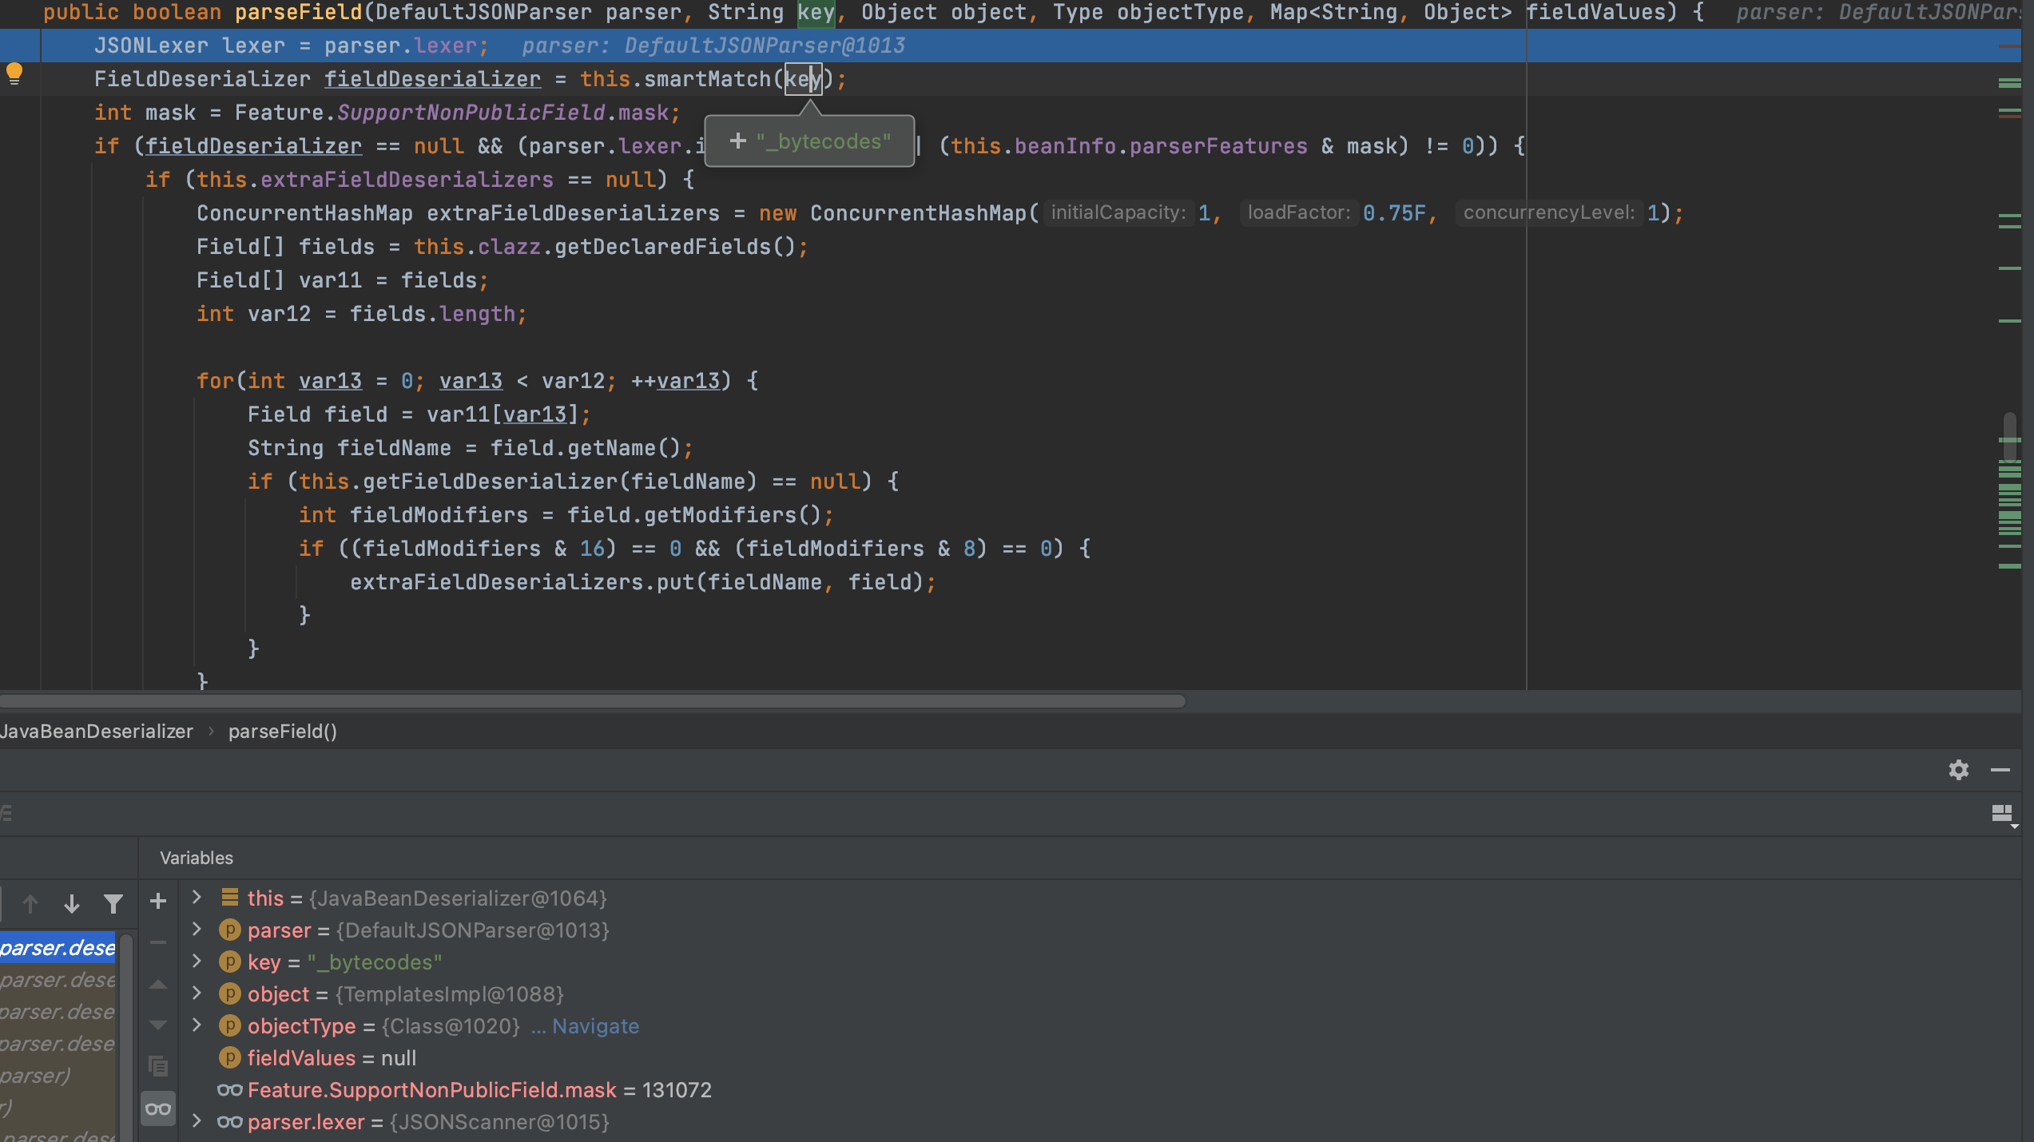
Task: Click the duplicate watch copy icon
Action: pyautogui.click(x=158, y=1065)
